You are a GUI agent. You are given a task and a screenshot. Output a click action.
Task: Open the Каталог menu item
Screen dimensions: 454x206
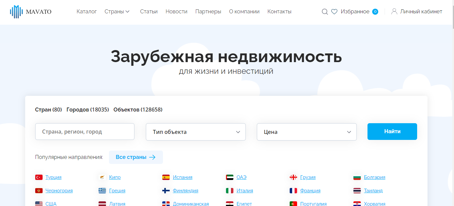pyautogui.click(x=87, y=11)
